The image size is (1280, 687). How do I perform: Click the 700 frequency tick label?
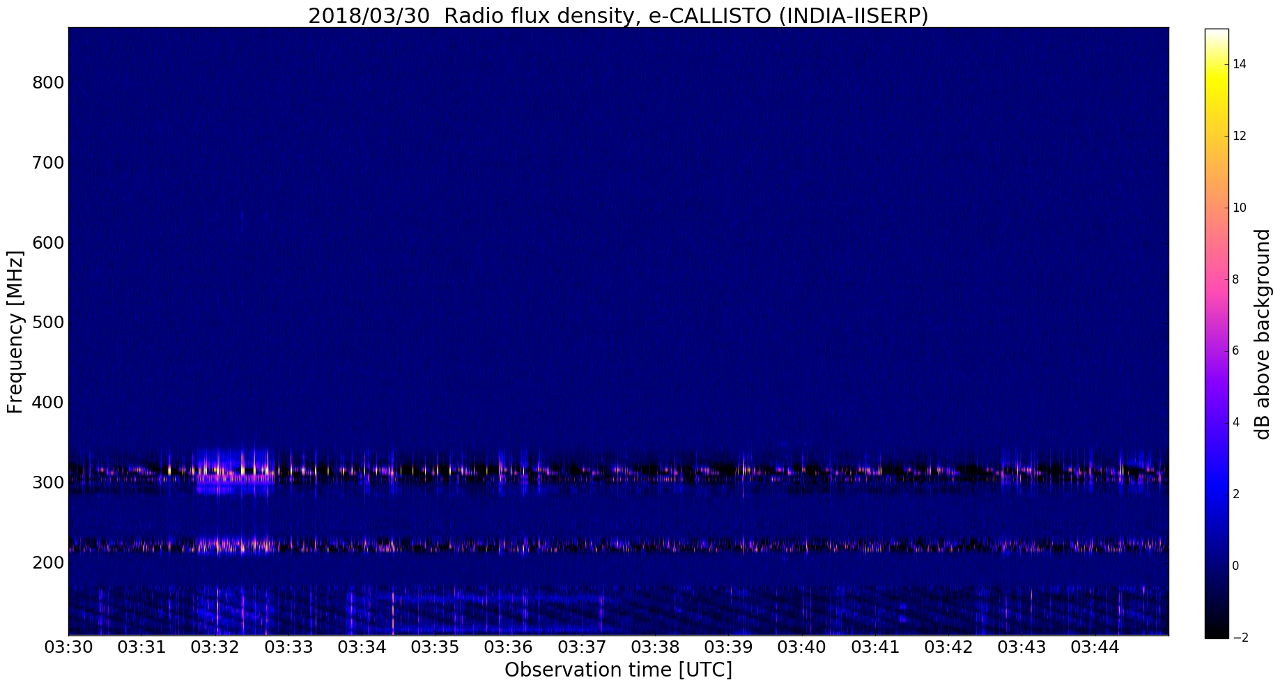click(x=48, y=163)
